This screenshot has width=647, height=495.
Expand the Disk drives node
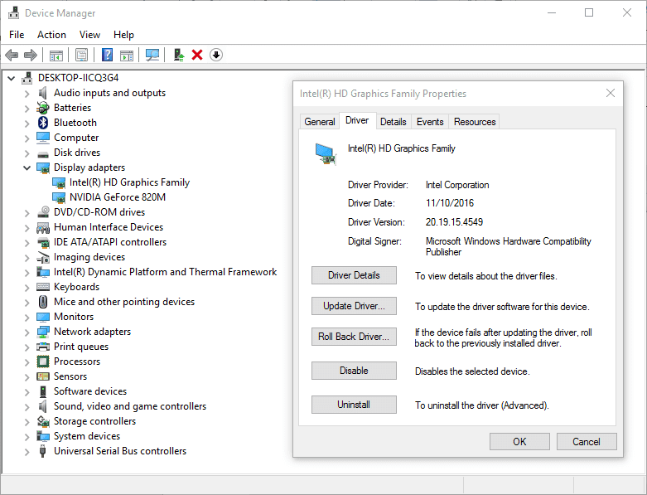(27, 153)
